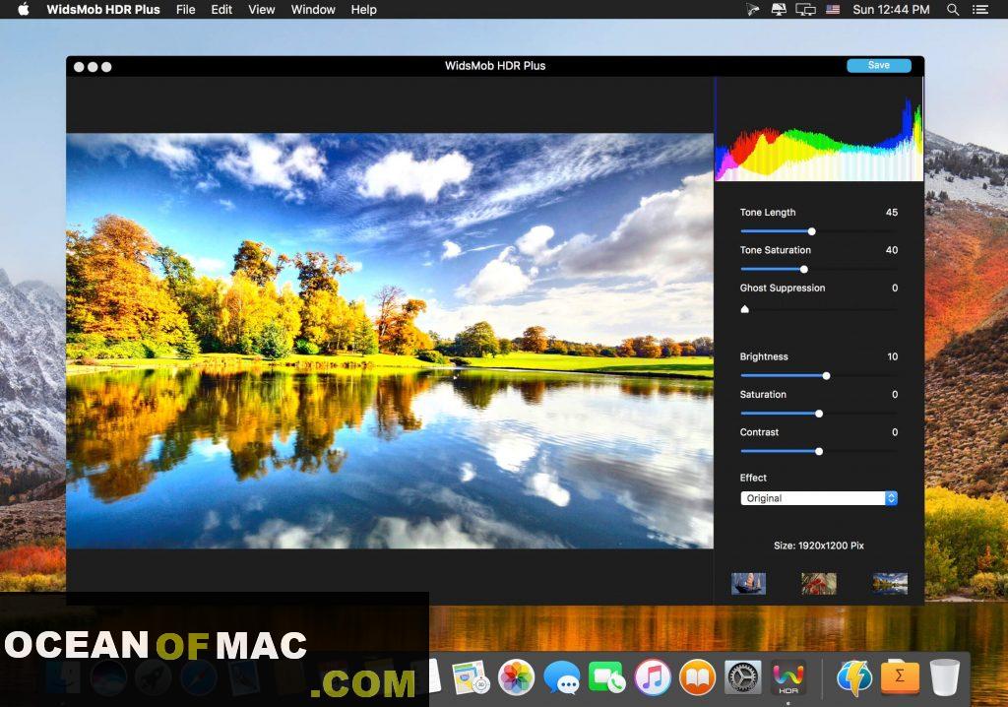Click the Effect dropdown stepper arrows
The image size is (1008, 707).
(x=891, y=498)
